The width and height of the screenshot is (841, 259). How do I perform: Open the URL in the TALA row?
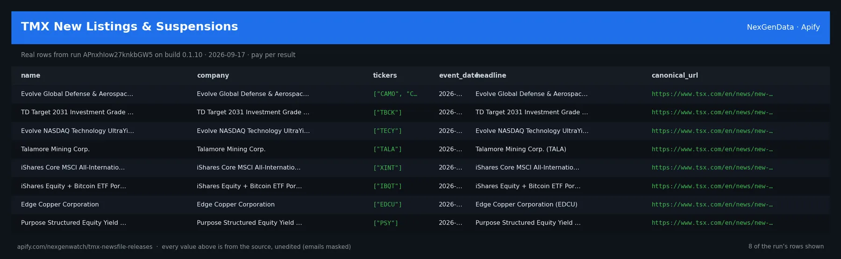pos(712,149)
